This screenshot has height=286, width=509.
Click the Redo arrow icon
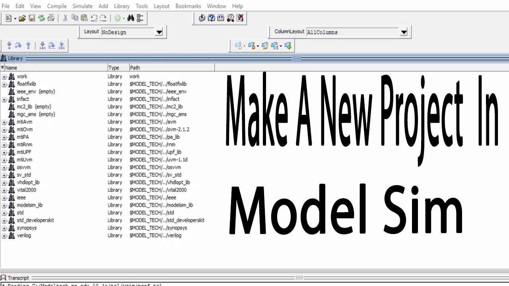103,18
